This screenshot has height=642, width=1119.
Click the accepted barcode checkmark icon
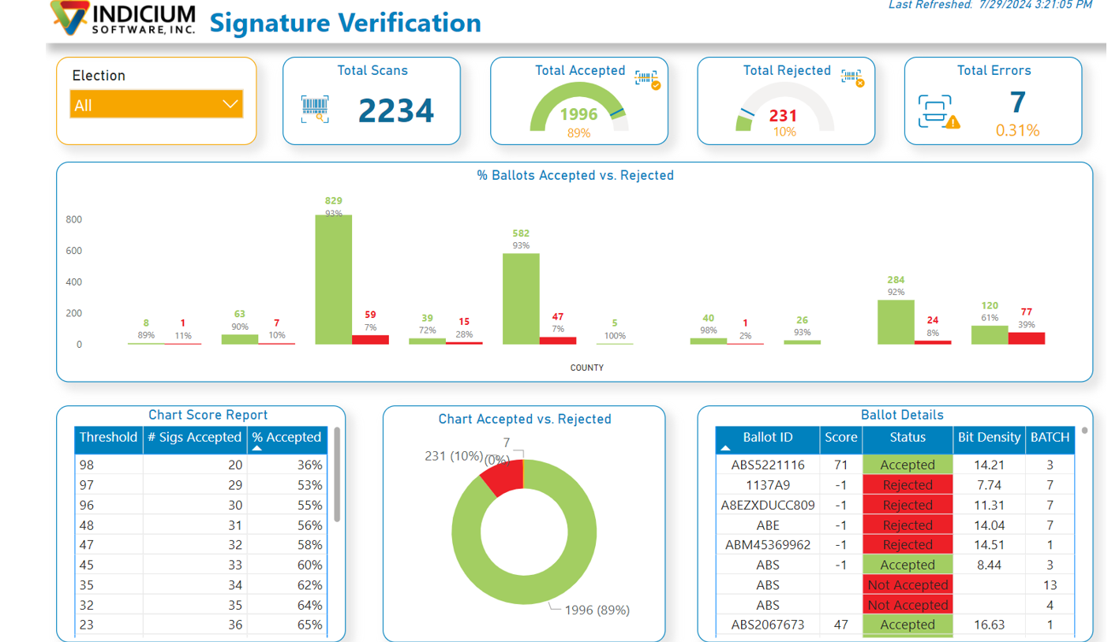click(647, 80)
